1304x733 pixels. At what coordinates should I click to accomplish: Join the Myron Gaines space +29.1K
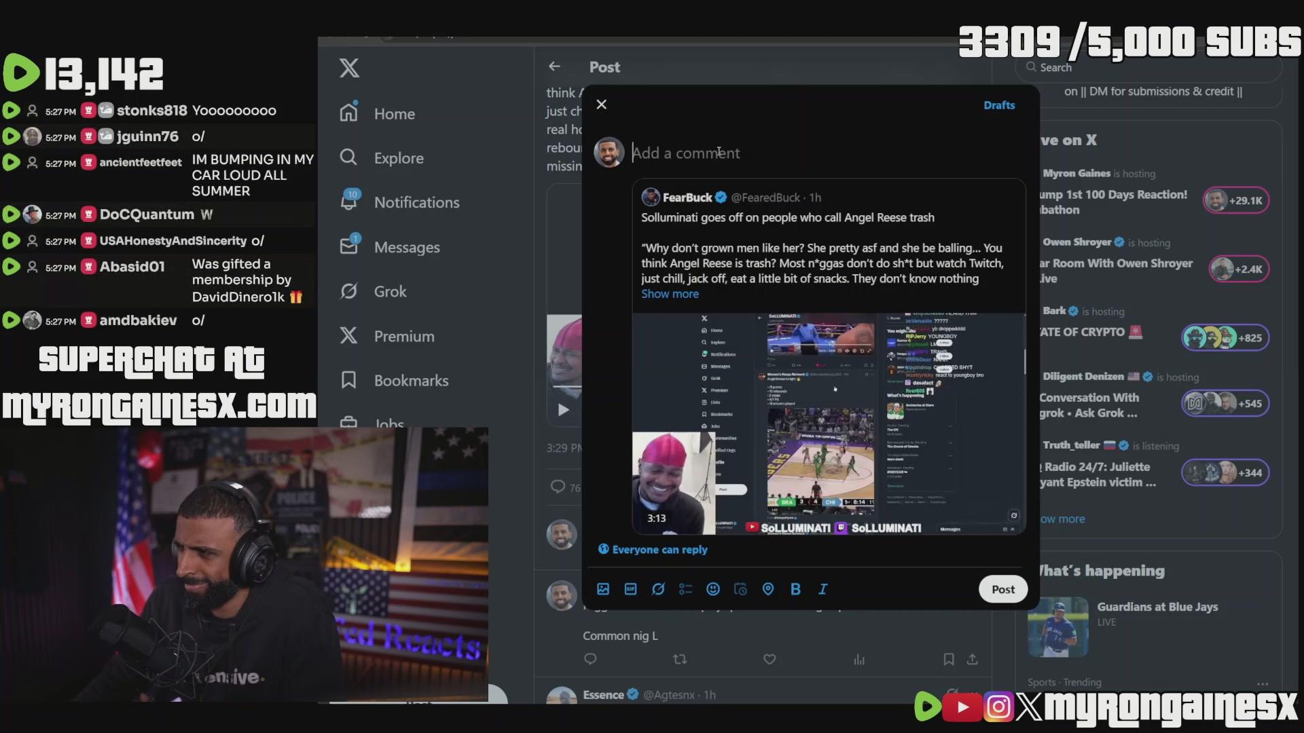tap(1236, 200)
